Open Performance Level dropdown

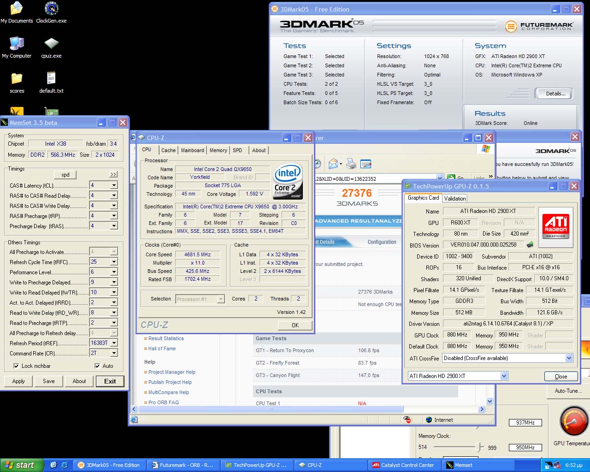pos(114,272)
